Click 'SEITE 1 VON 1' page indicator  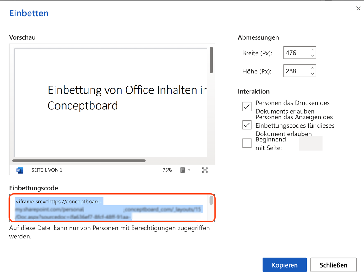[x=47, y=170]
